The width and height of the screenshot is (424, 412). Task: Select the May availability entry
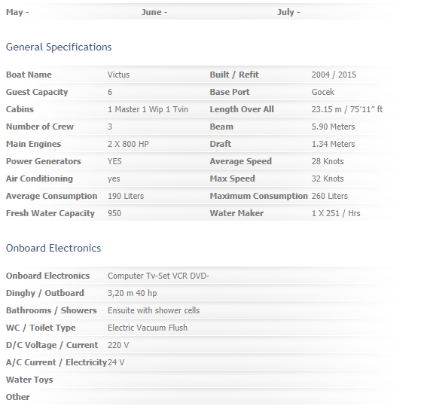(x=17, y=12)
